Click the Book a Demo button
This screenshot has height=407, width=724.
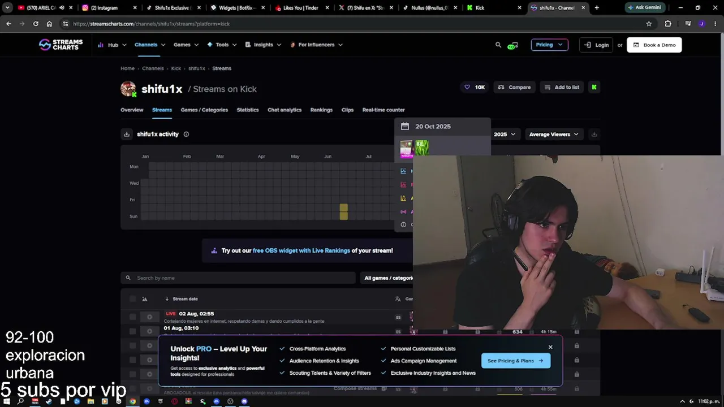(654, 45)
